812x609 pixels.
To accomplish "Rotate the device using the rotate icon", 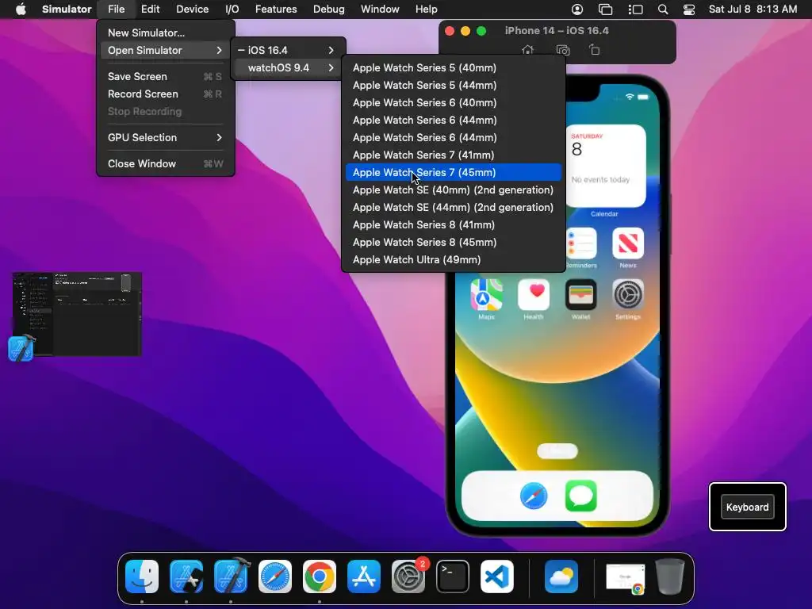I will pos(595,50).
